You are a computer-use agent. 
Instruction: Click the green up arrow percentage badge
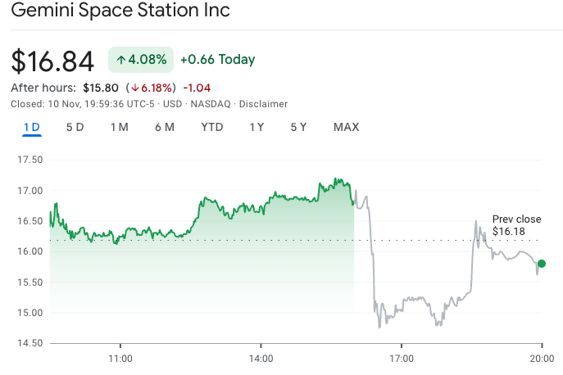point(141,60)
